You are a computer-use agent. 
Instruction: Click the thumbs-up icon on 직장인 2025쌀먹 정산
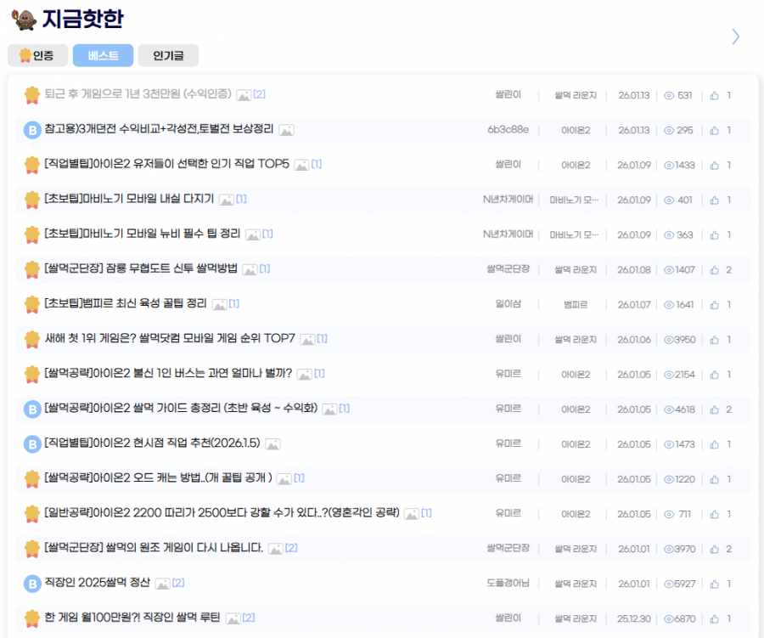tap(715, 583)
